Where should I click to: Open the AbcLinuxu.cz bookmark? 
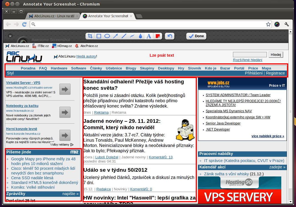(17, 46)
